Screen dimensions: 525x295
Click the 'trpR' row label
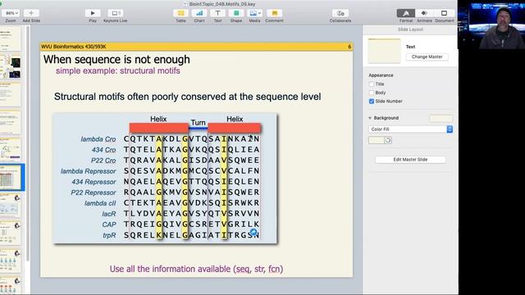[109, 235]
